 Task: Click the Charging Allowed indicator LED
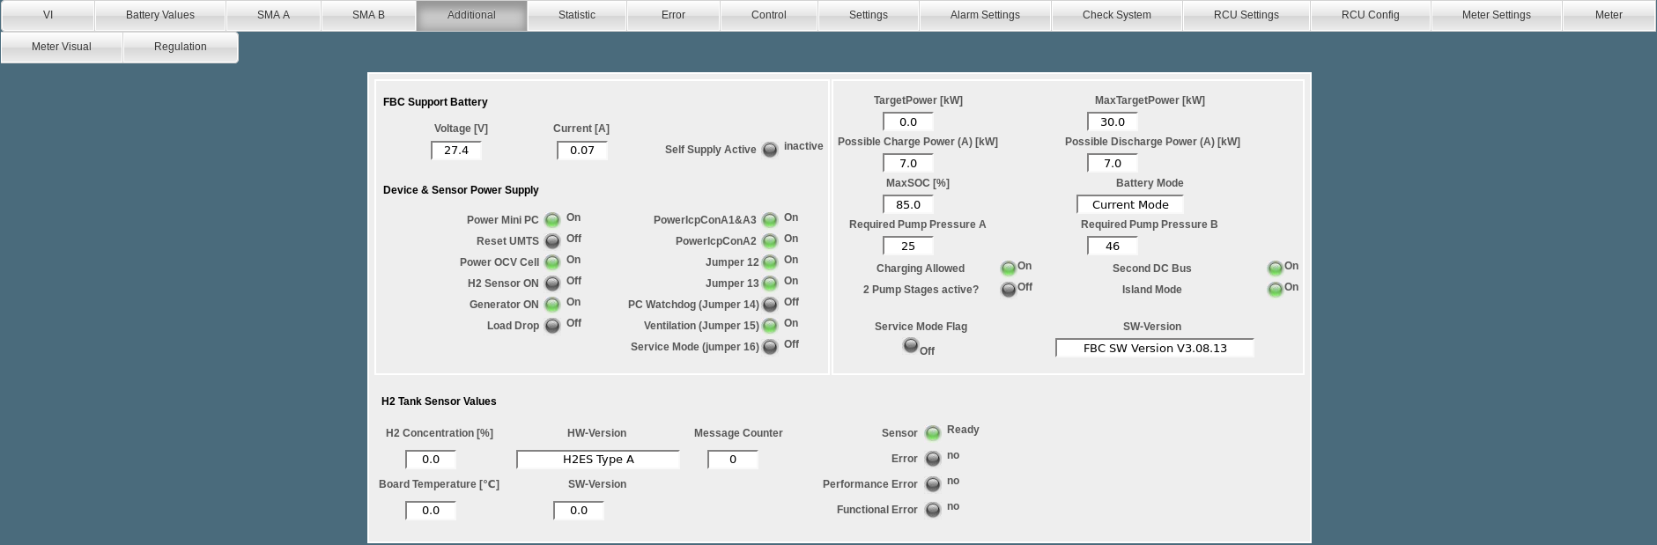[1009, 269]
